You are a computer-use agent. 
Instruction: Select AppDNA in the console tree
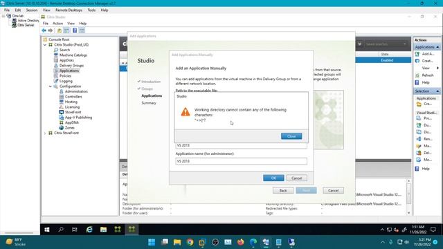click(72, 122)
